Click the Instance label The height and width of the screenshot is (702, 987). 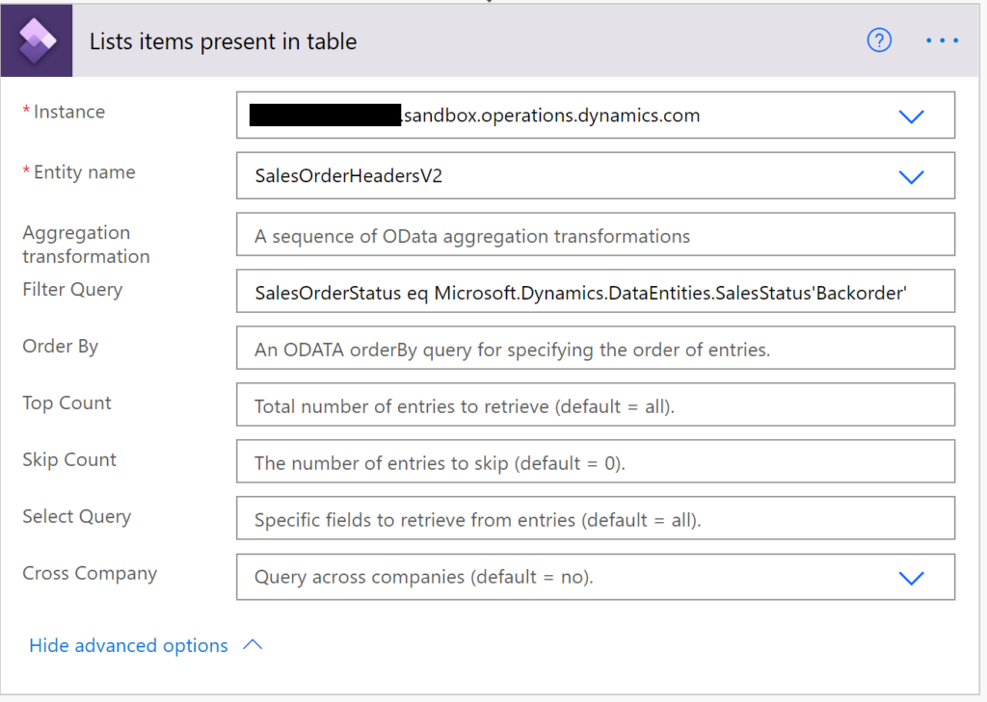coord(69,112)
